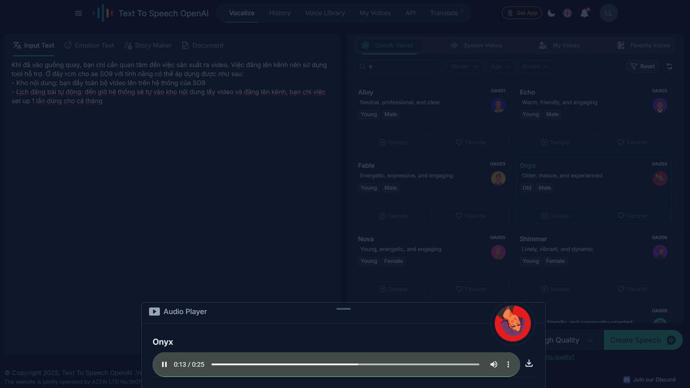Toggle dark mode with the moon icon
The image size is (690, 388).
coord(551,13)
